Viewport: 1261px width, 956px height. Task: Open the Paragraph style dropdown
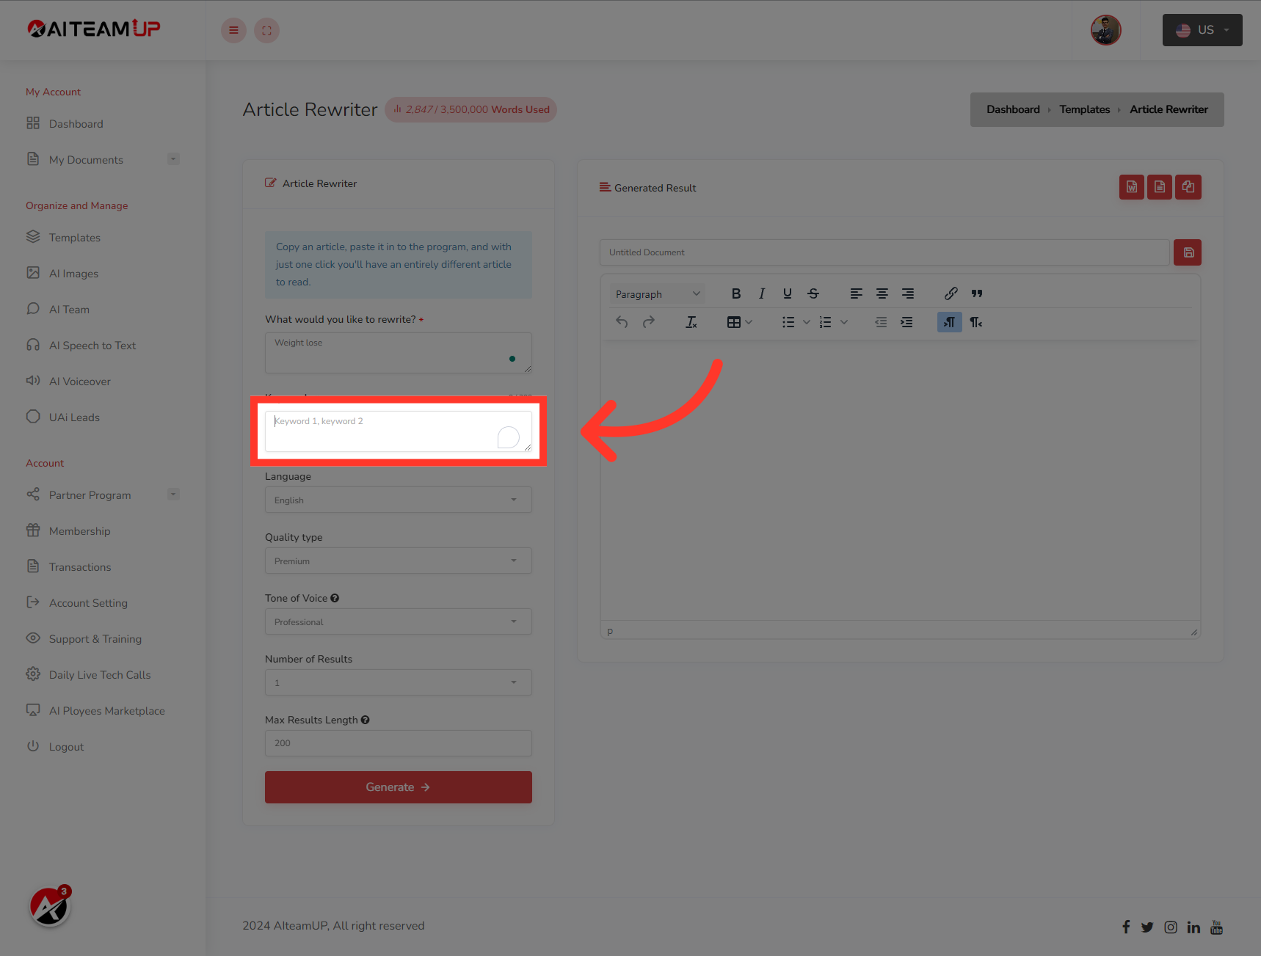[x=656, y=293]
